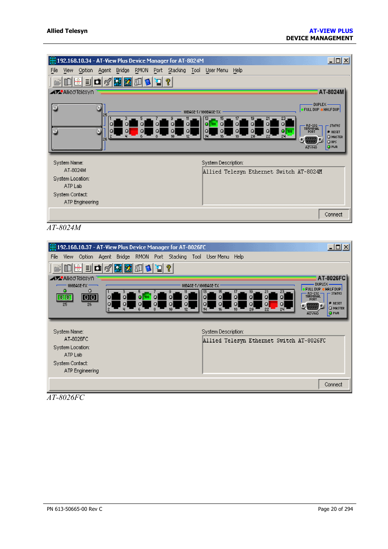
Task: Click the blue star grid icon in AT-8024M toolbar
Action: pyautogui.click(x=118, y=82)
